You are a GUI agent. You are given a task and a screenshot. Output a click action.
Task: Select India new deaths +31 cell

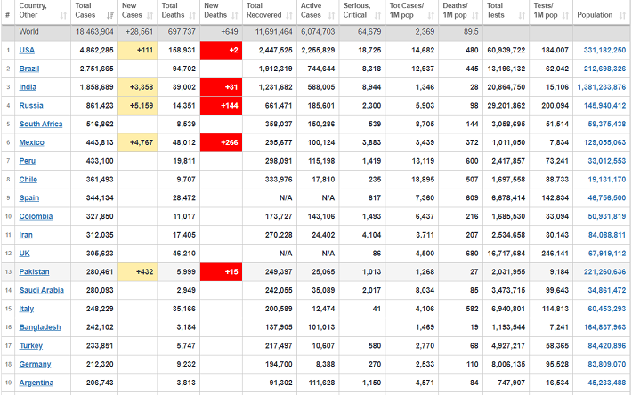pyautogui.click(x=221, y=87)
